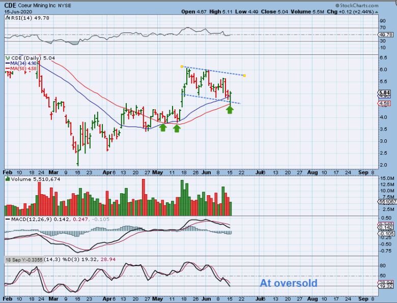
Task: Click the '15-Jun-2020' date label
Action: click(18, 12)
